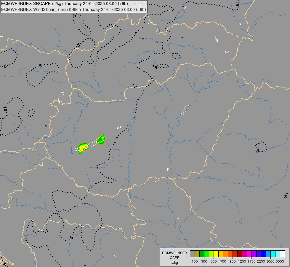The image size is (290, 267).
Task: Click the SBCAPE title line at top
Action: tap(65, 4)
